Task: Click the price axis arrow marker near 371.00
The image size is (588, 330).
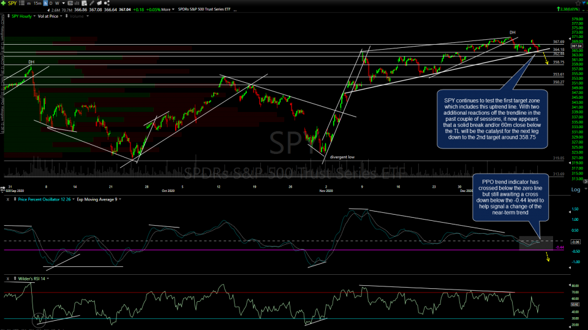Action: [570, 38]
